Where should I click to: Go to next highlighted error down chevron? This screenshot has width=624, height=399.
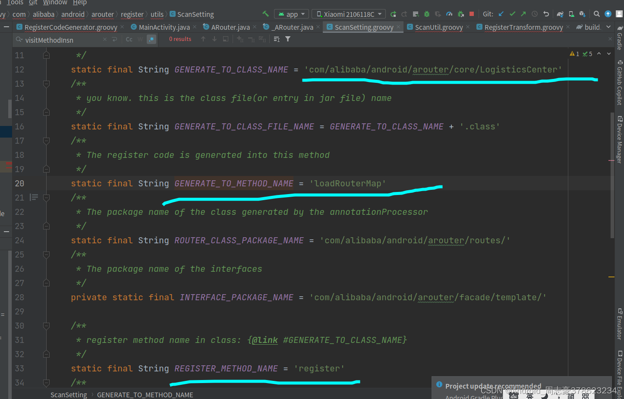(609, 54)
